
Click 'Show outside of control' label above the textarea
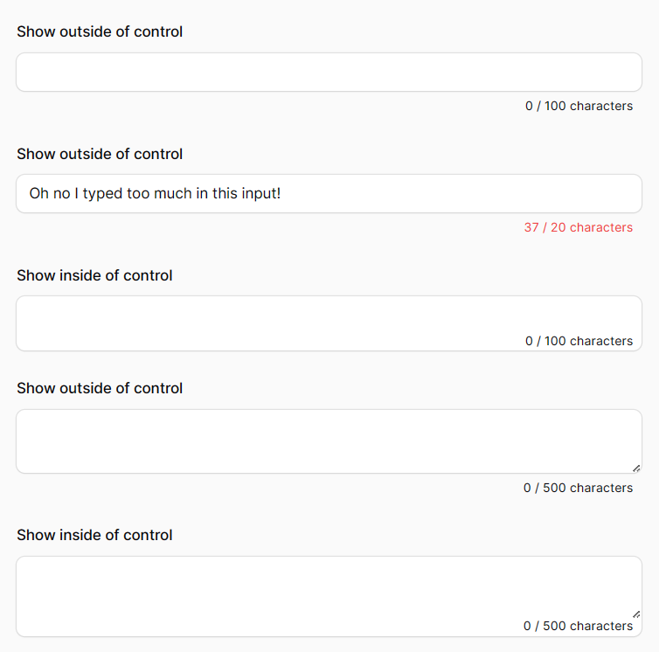100,388
